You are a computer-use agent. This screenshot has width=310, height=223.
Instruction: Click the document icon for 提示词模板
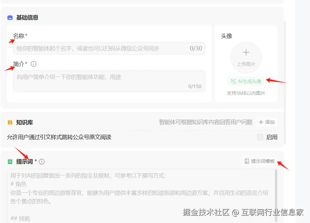247,161
